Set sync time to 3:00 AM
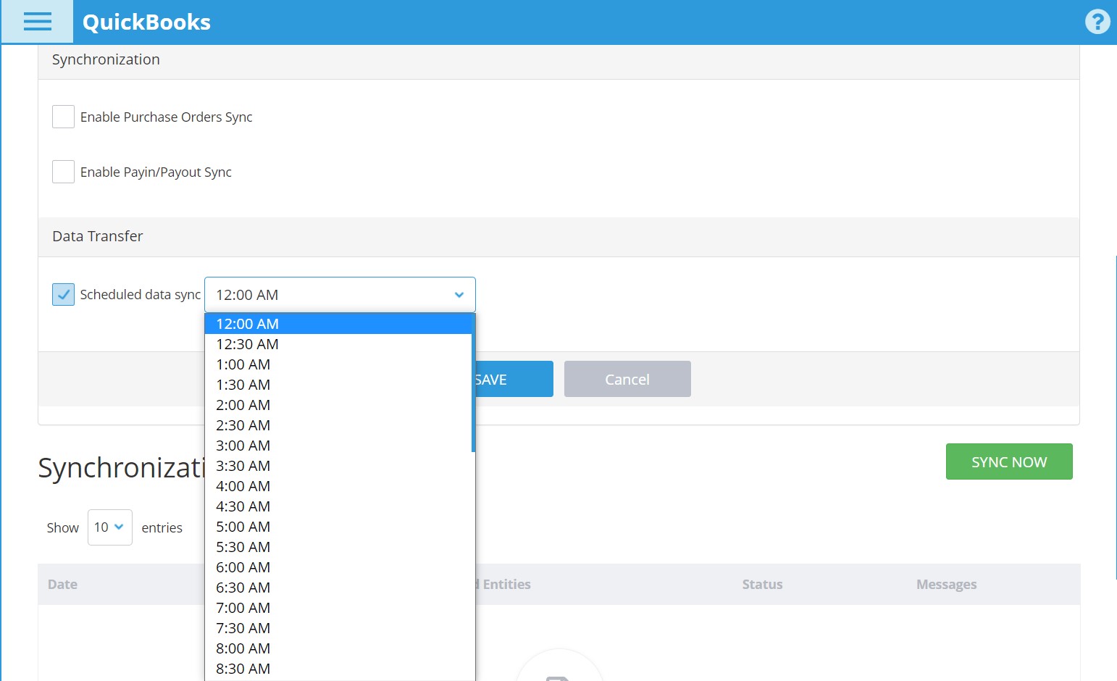1117x681 pixels. point(338,446)
